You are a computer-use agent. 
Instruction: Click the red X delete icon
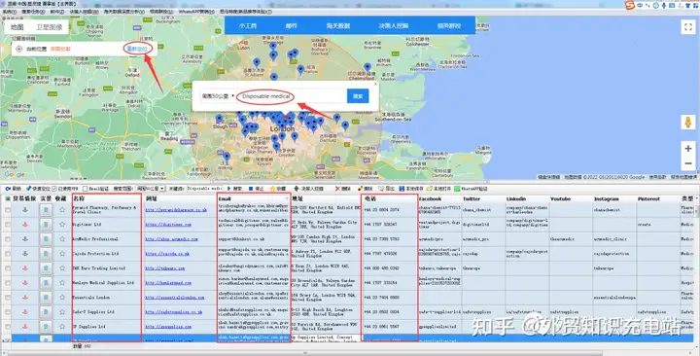pyautogui.click(x=337, y=189)
